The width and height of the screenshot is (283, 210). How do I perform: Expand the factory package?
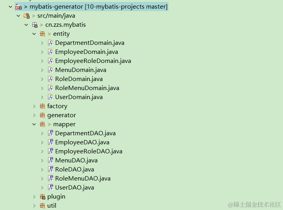[x=34, y=106]
